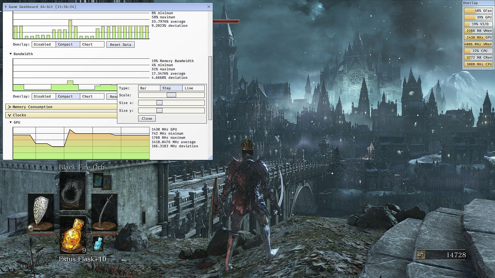Viewport: 495px width, 278px height.
Task: Click the dashboard vertical scrollbar
Action: click(210, 88)
